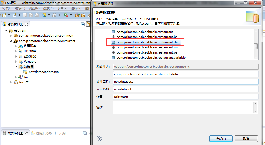Expand the com.primeton.esb.esbtrain.common node
The width and height of the screenshot is (265, 145).
tap(11, 36)
